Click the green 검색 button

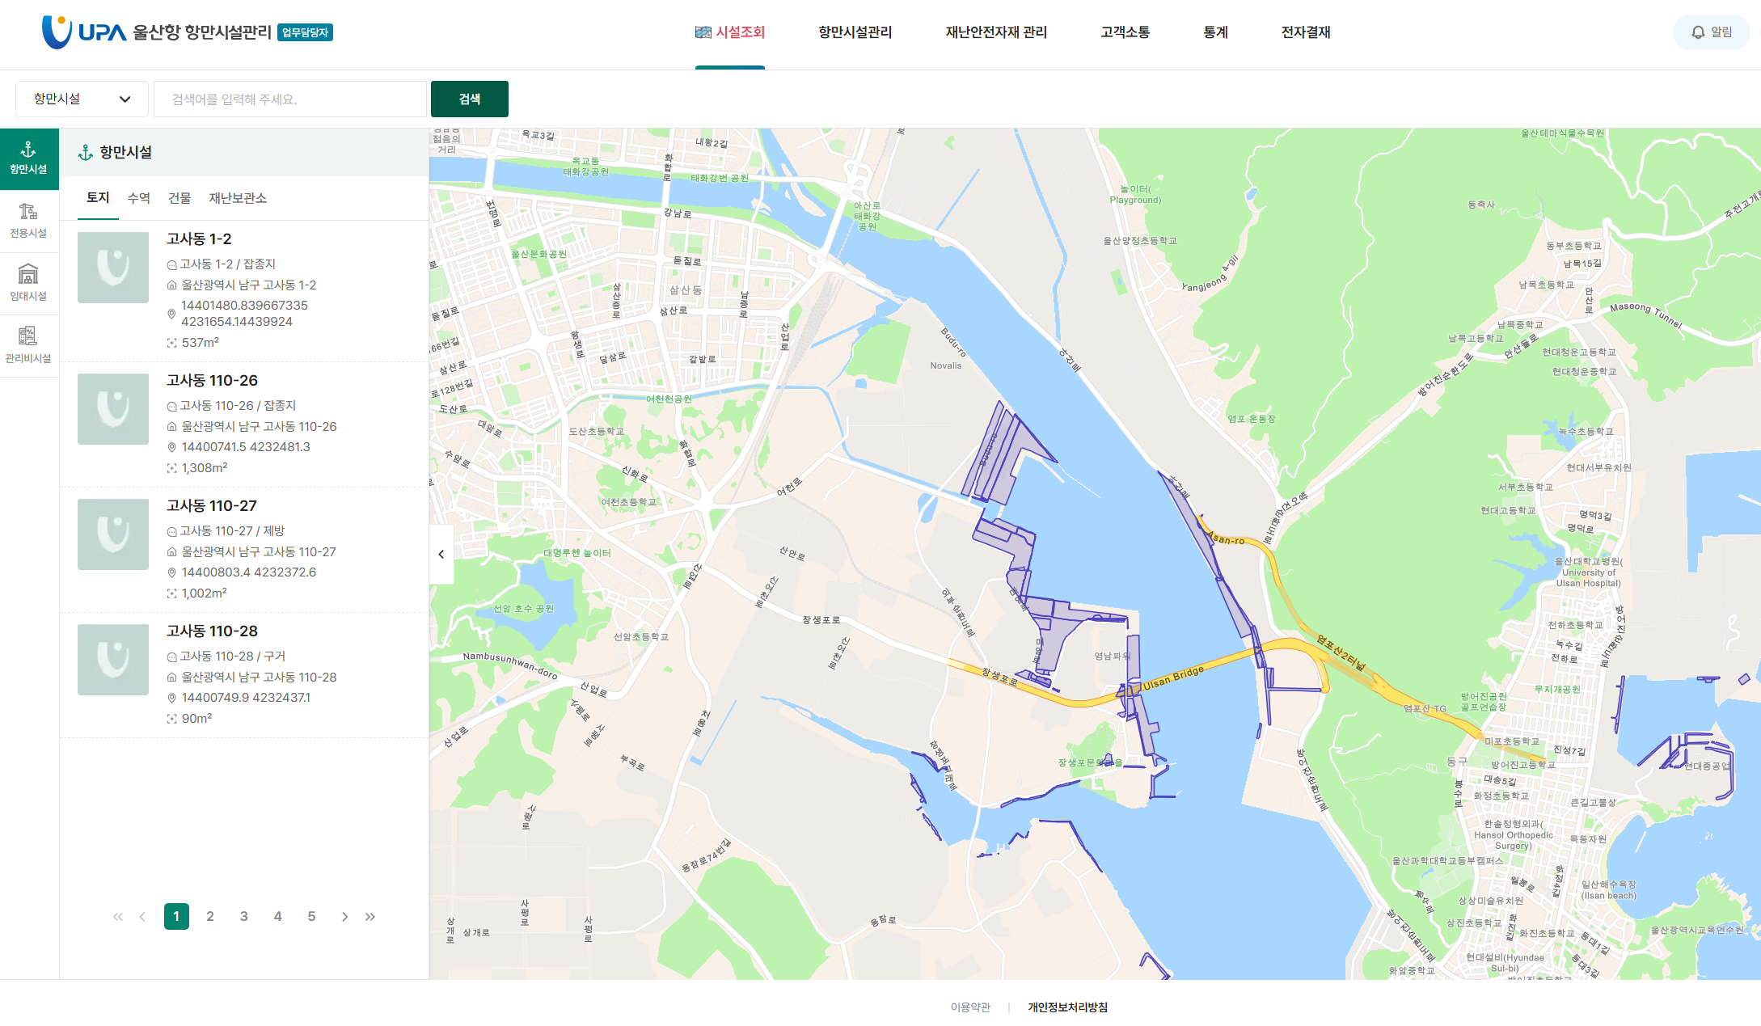(x=470, y=99)
